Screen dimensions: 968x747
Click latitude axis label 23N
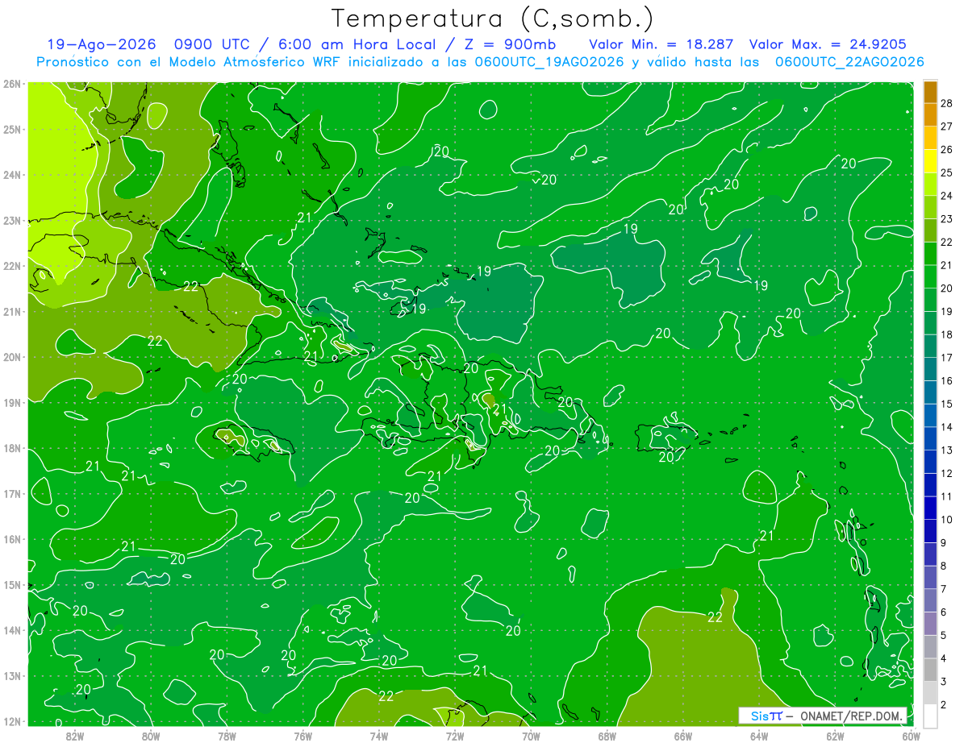coord(12,220)
